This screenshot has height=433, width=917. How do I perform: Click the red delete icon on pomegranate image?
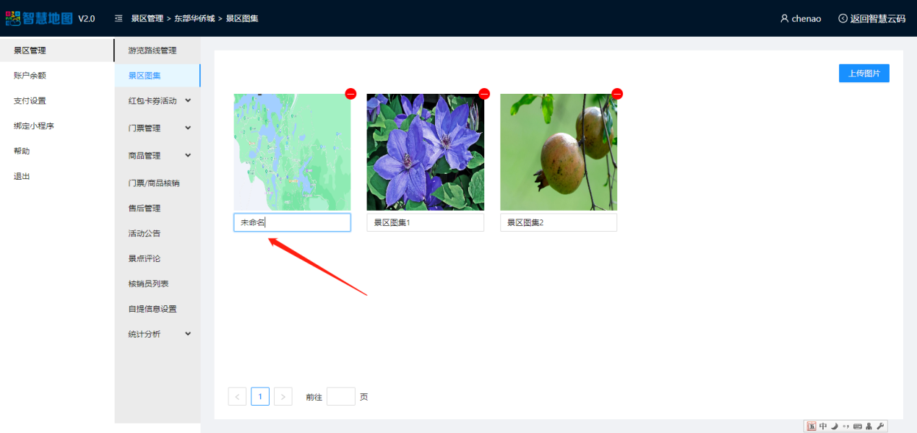coord(617,94)
